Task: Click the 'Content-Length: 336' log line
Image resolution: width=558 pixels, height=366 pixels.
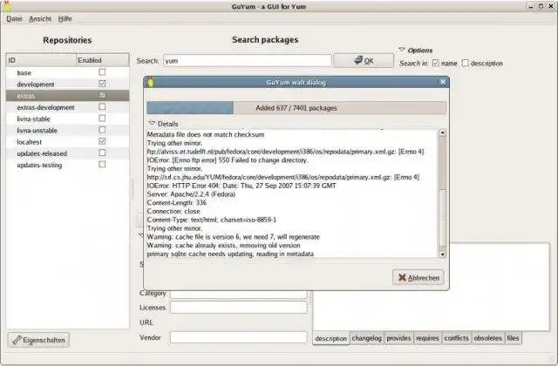Action: (176, 203)
